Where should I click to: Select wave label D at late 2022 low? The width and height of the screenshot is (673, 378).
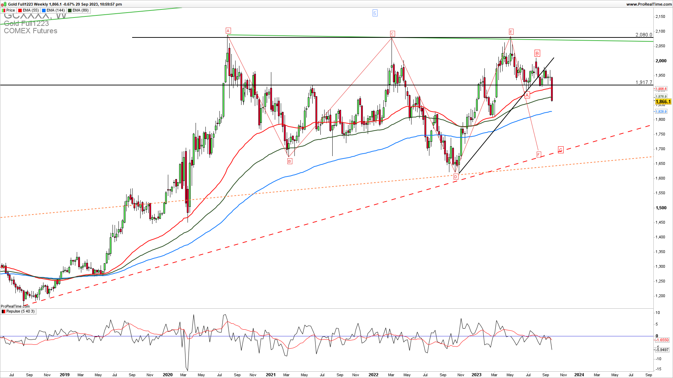[456, 177]
